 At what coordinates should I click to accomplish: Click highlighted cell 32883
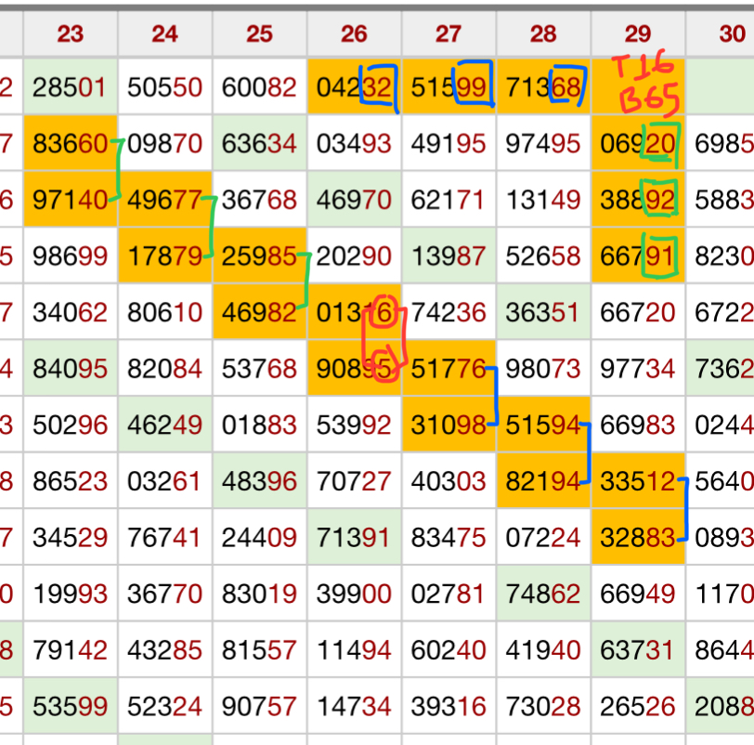(x=638, y=536)
